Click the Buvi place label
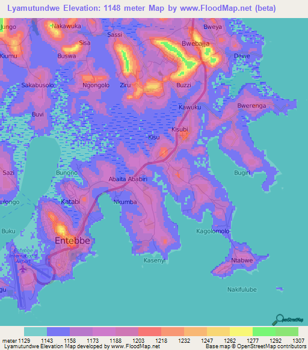 38,114
